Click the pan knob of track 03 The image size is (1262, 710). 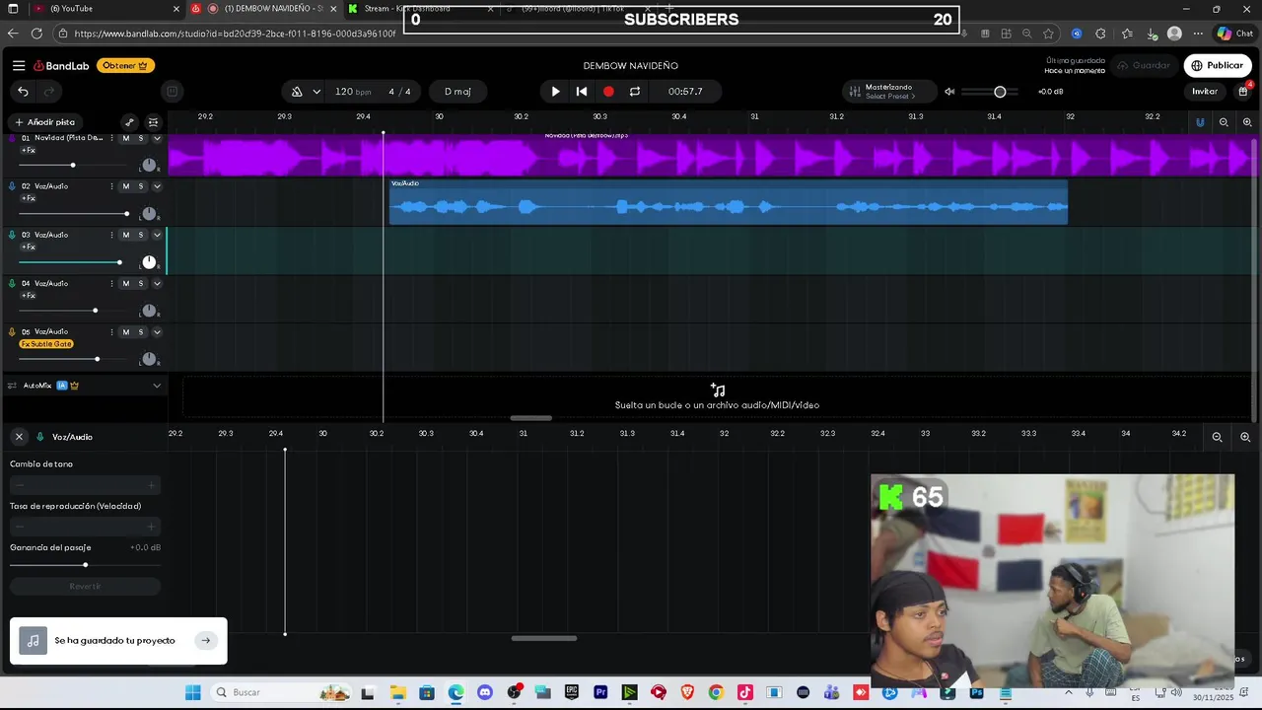[x=149, y=262]
